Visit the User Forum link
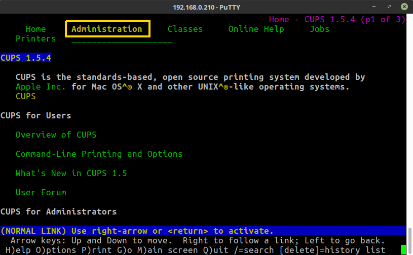 click(x=41, y=192)
